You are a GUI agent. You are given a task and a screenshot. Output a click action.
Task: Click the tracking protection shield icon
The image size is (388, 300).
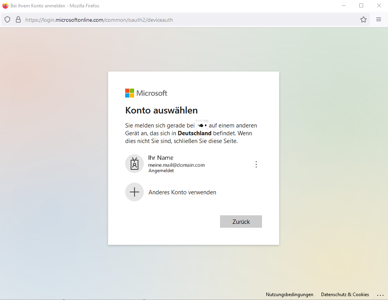pos(7,20)
